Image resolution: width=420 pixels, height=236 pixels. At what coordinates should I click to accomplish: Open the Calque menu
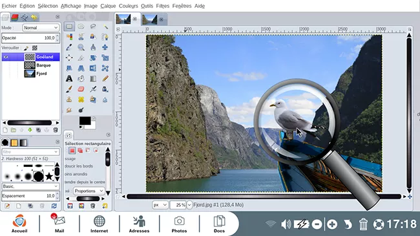click(108, 6)
